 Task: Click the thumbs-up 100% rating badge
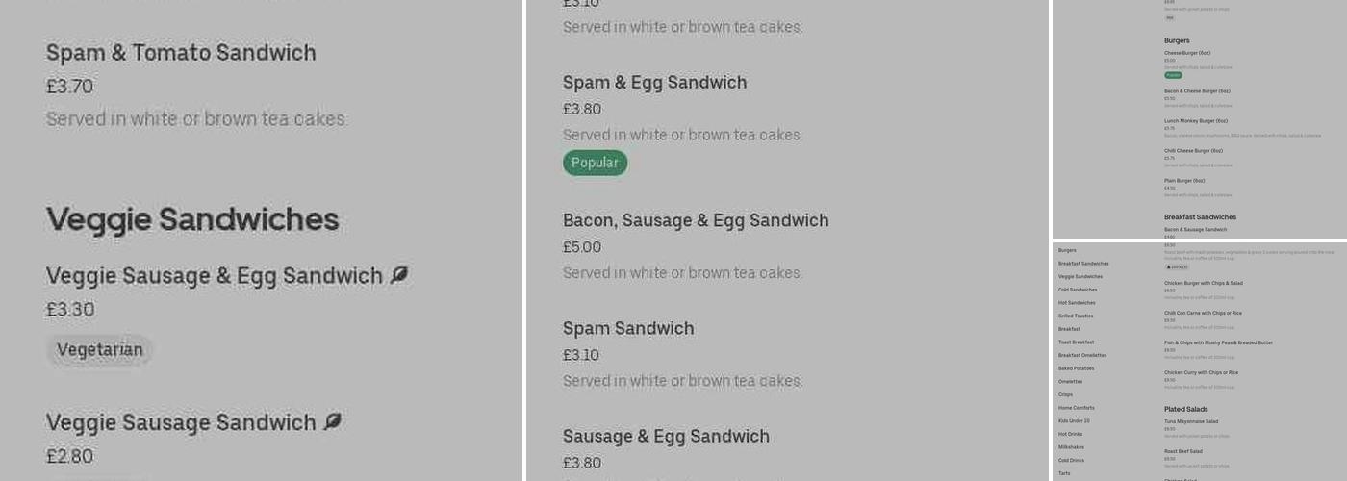point(1177,266)
